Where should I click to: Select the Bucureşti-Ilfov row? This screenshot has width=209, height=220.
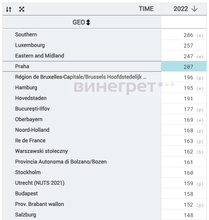tap(82, 109)
